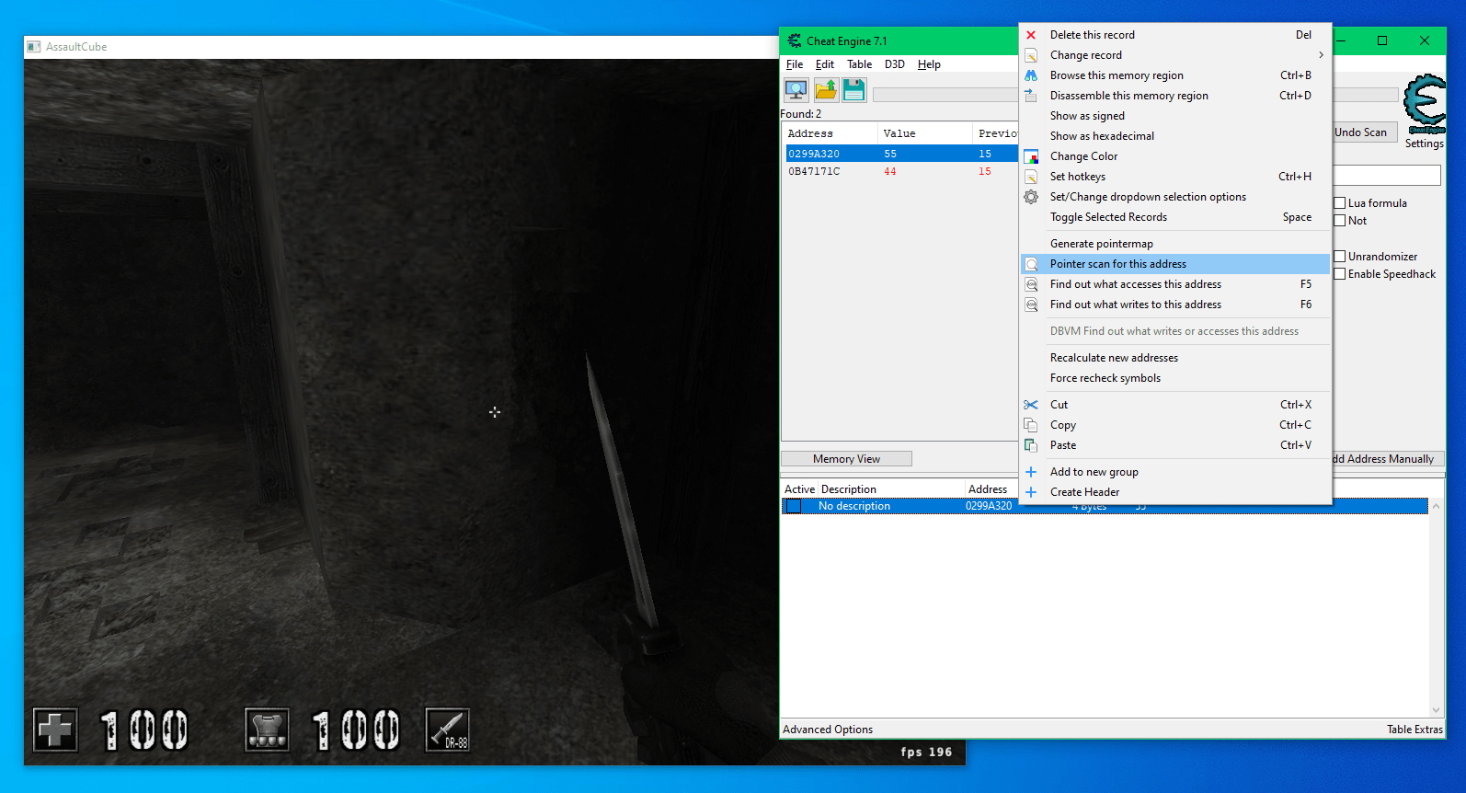This screenshot has height=793, width=1466.
Task: Click the open table folder icon
Action: 826,89
